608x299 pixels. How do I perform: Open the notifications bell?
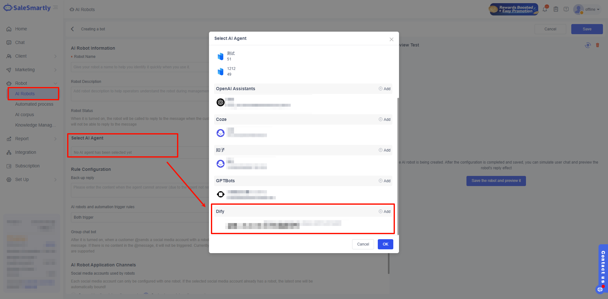(545, 9)
